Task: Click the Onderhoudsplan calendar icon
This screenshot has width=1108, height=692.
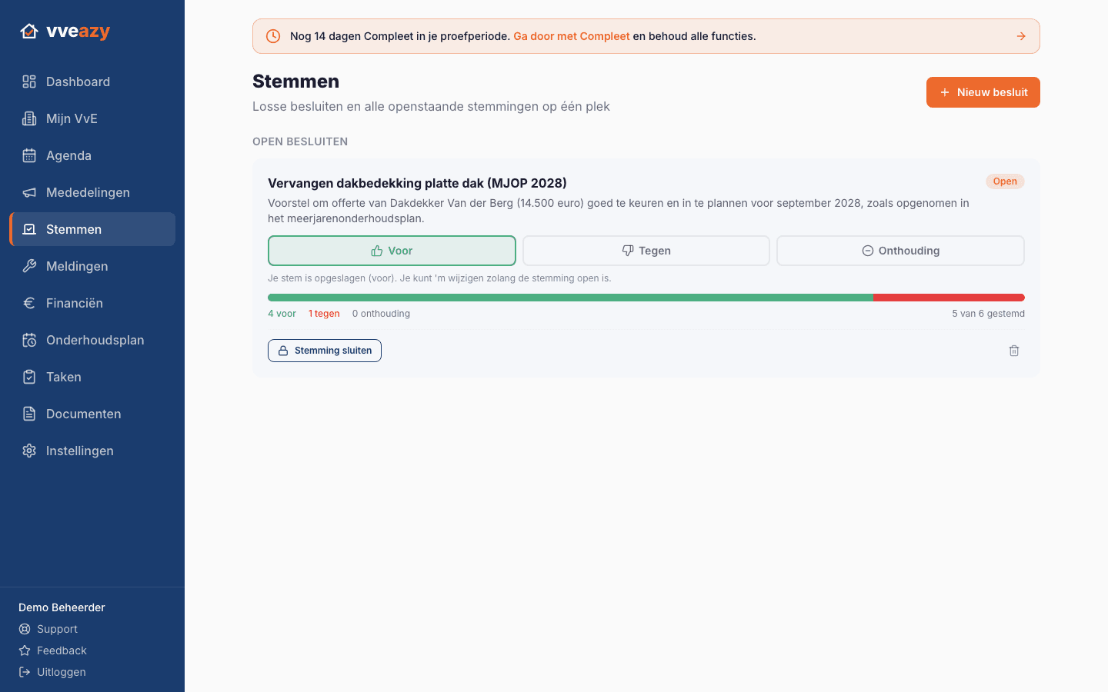Action: click(x=29, y=340)
